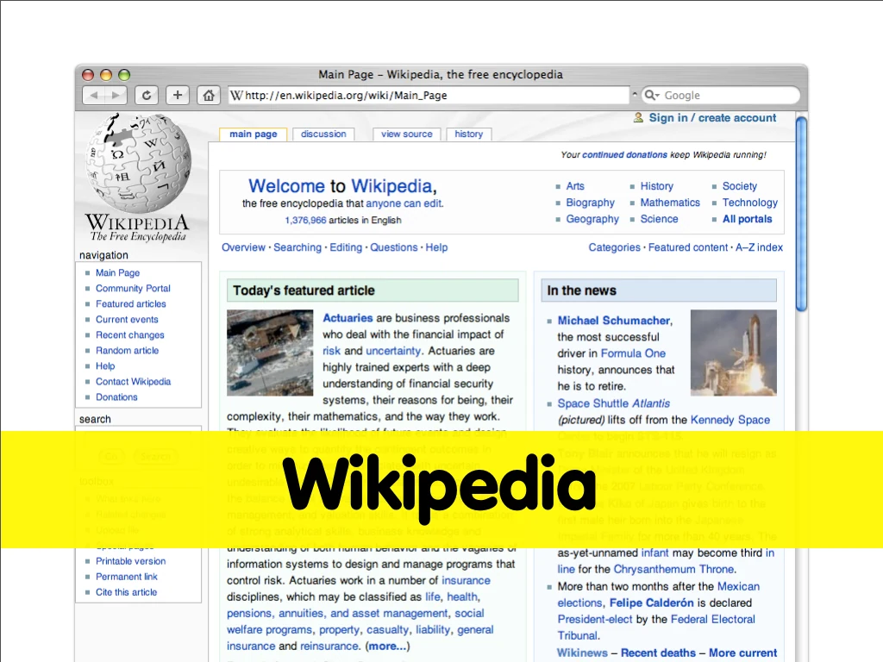Open the reinsurance link

(x=329, y=646)
